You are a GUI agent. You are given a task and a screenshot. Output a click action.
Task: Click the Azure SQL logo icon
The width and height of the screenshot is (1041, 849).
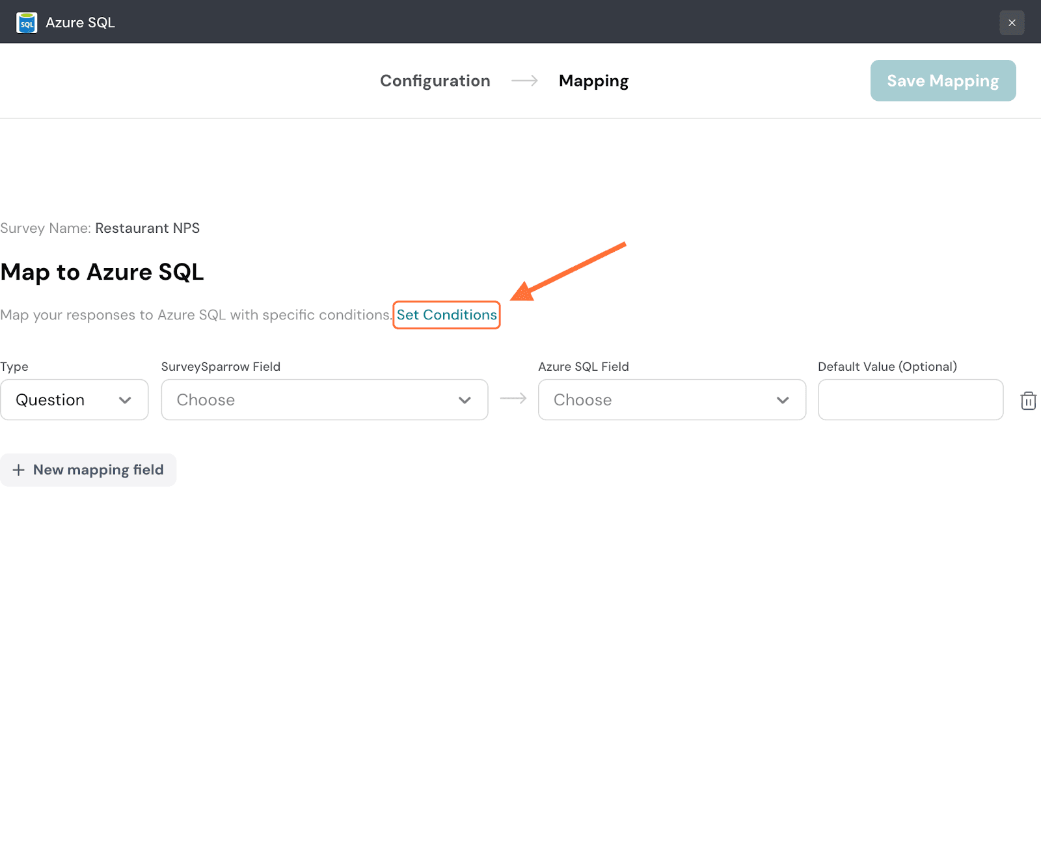pyautogui.click(x=27, y=23)
